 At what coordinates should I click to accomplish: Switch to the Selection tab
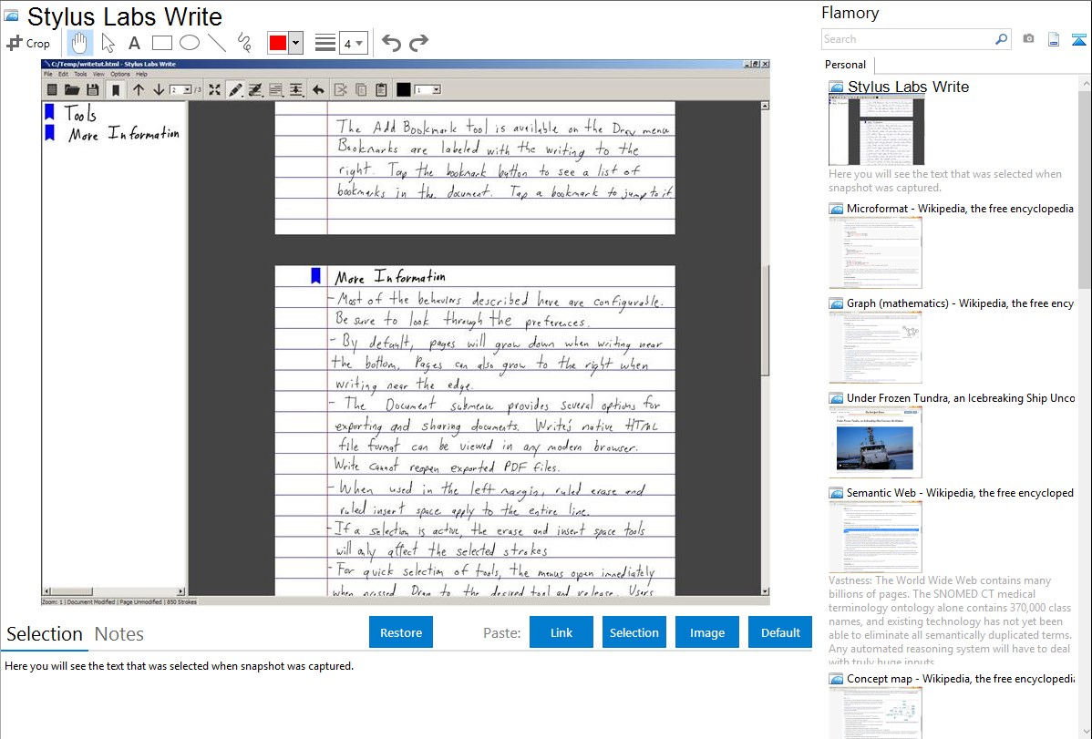point(45,634)
